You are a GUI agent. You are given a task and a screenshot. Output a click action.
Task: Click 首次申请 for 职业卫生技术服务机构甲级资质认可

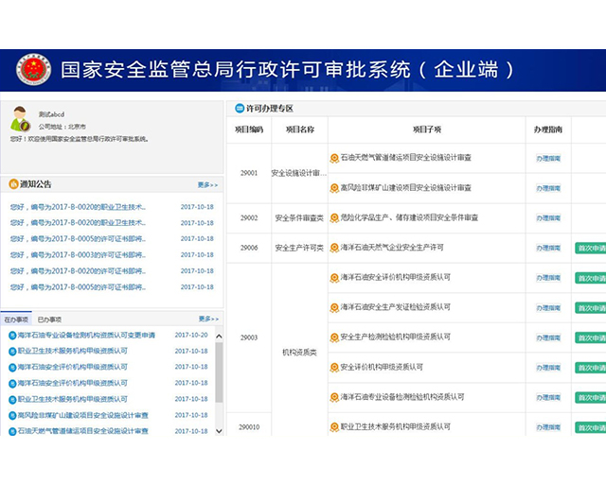(x=590, y=427)
